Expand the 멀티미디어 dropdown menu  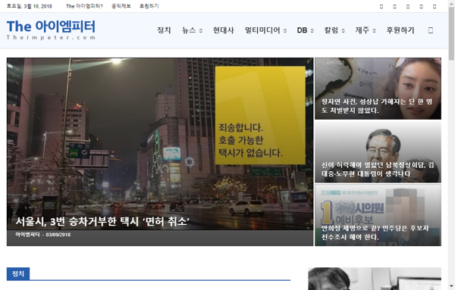265,30
